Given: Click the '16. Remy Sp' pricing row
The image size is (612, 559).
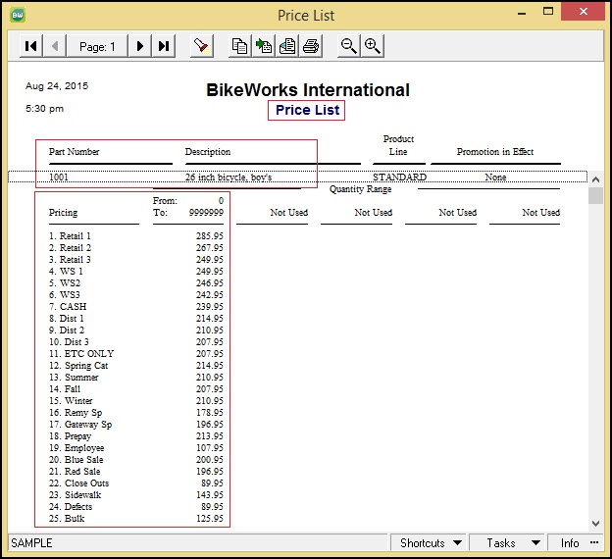Looking at the screenshot, I should 135,412.
